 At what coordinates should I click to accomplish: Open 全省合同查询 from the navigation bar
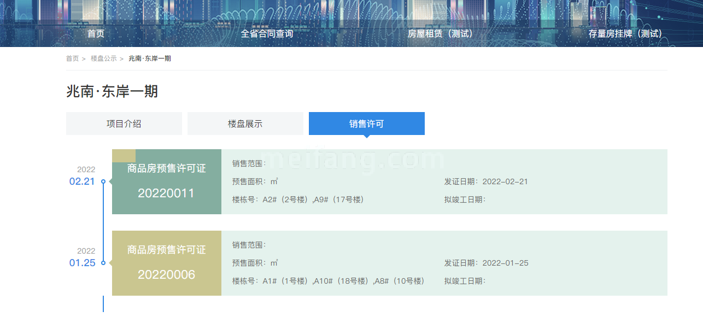(267, 34)
